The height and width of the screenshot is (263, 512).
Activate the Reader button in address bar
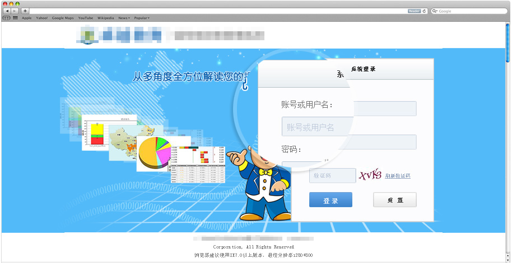coord(414,11)
